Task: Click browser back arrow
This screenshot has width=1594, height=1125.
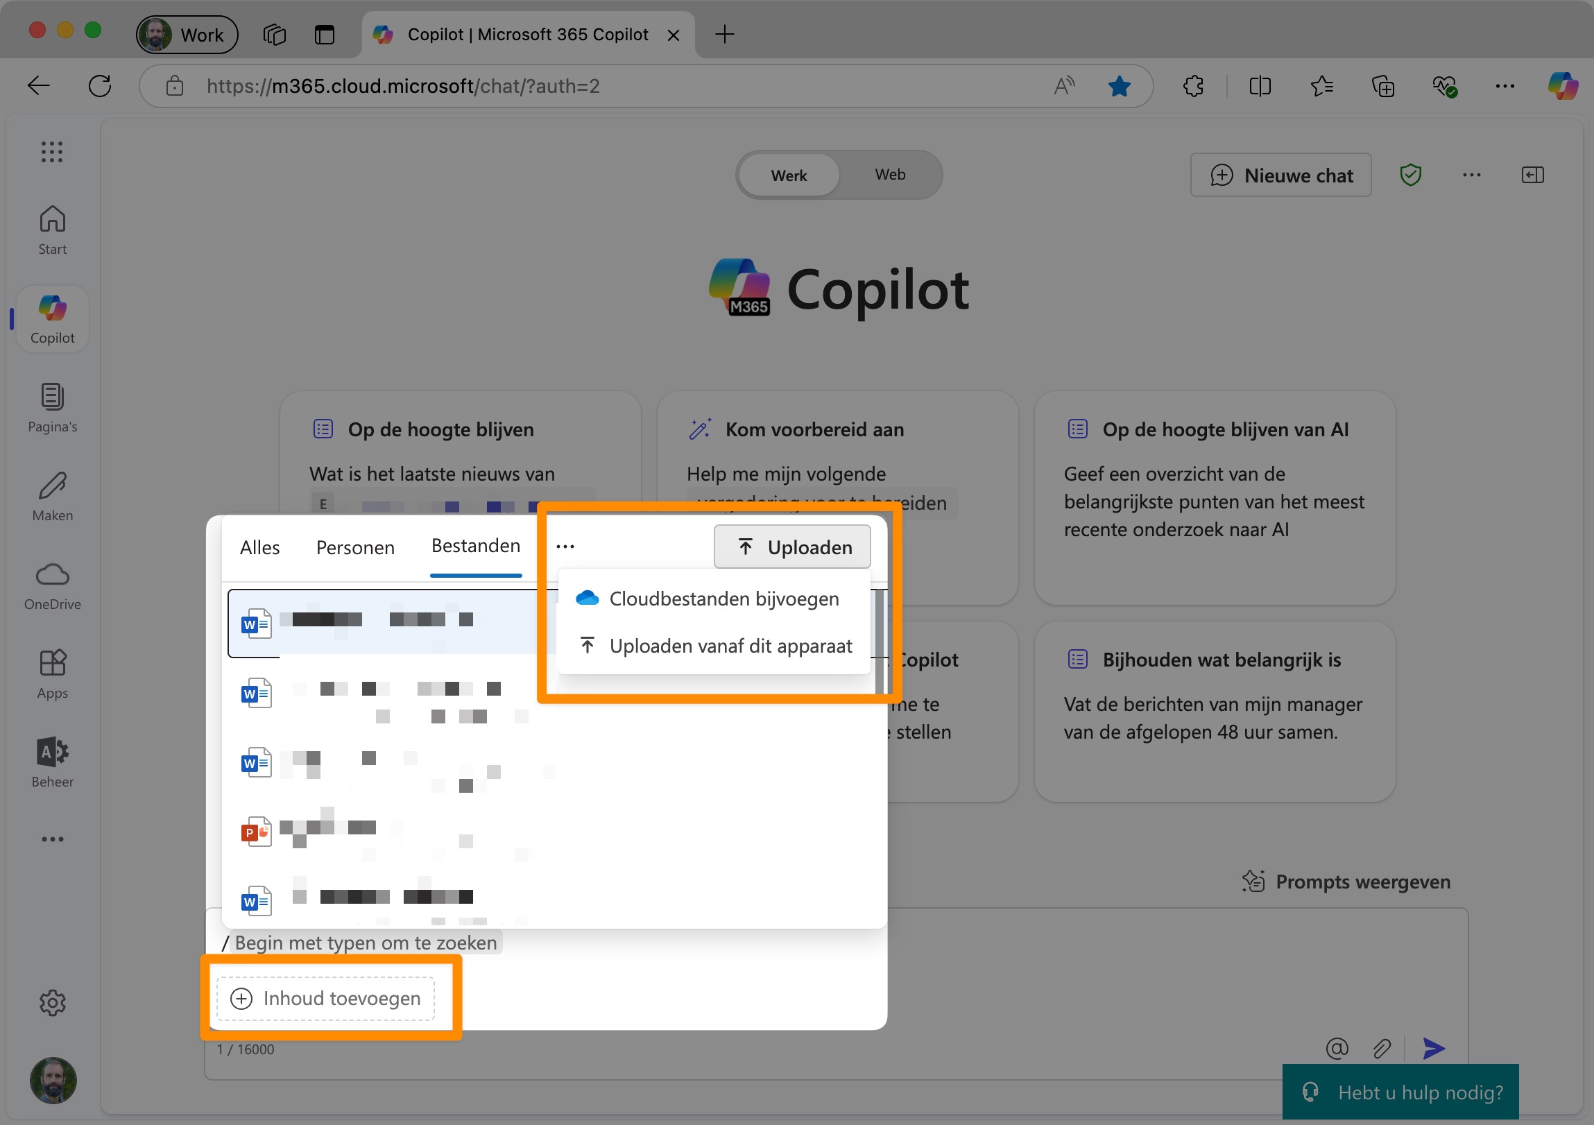Action: [x=39, y=86]
